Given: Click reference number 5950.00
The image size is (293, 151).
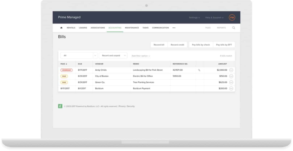Looking at the screenshot, I should (x=177, y=76).
